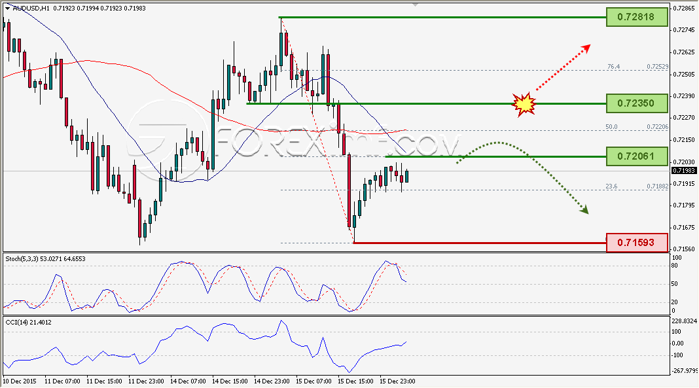Click the 0.72865 price axis value
Viewport: 699px width, 388px height.
(x=685, y=8)
